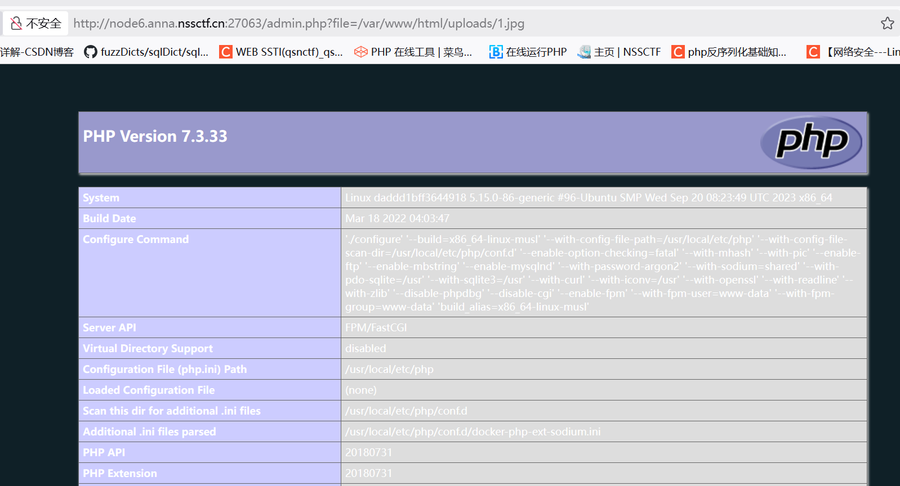Viewport: 900px width, 486px height.
Task: Click the System row value text
Action: pos(588,197)
